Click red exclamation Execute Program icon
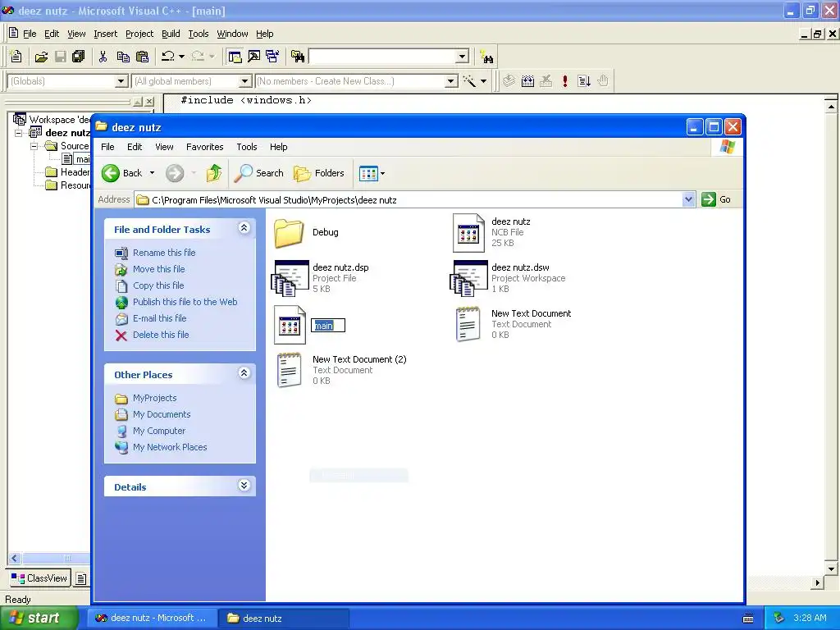This screenshot has width=840, height=630. click(565, 81)
